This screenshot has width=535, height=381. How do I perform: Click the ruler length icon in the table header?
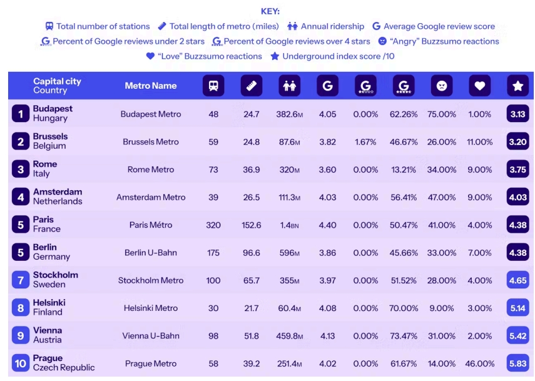point(252,86)
